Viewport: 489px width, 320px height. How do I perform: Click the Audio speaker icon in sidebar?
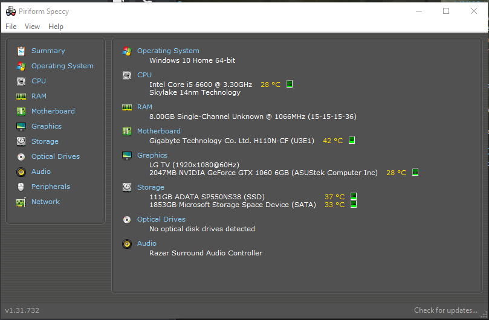pyautogui.click(x=21, y=171)
